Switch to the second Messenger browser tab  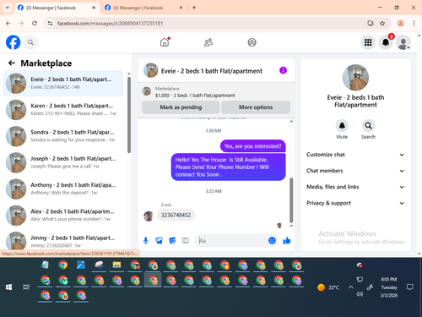(143, 8)
